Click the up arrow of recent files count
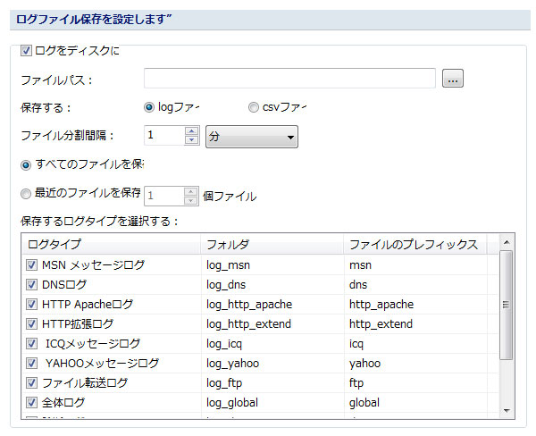 (191, 190)
